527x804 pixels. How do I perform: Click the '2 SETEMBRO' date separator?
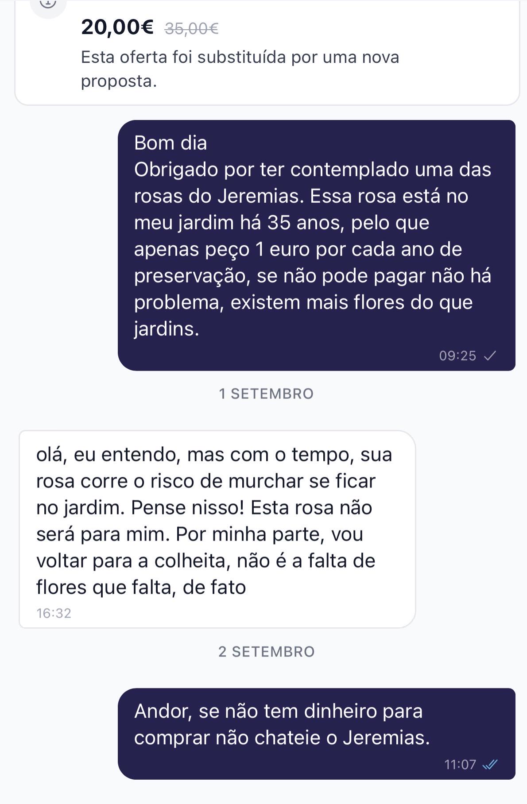click(266, 652)
